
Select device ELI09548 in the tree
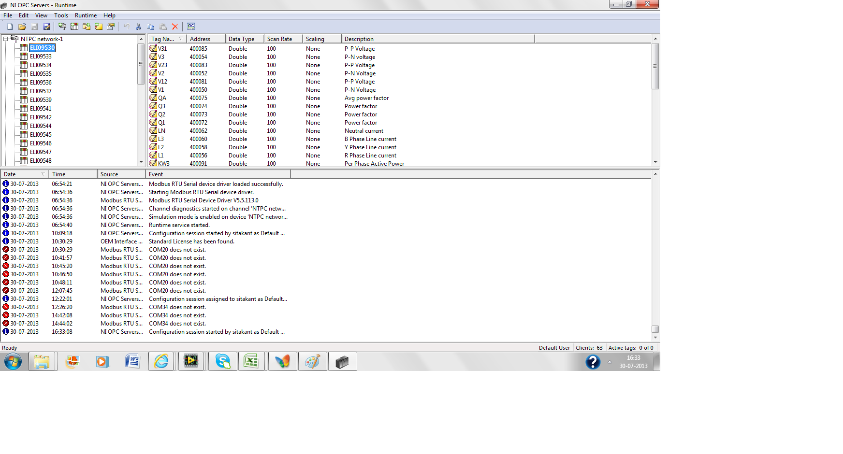tap(41, 161)
